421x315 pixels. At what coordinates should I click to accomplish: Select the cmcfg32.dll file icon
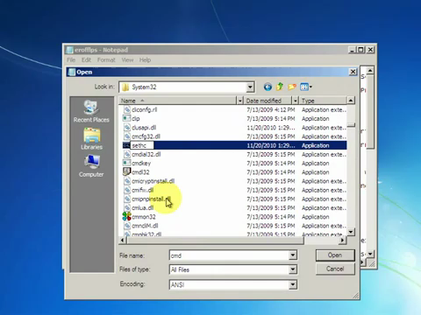click(x=126, y=136)
